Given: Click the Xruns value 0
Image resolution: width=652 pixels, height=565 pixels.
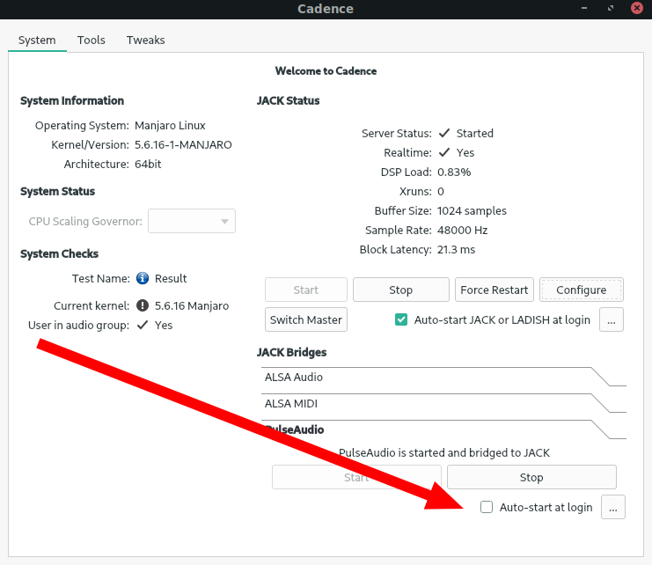Looking at the screenshot, I should [x=441, y=191].
